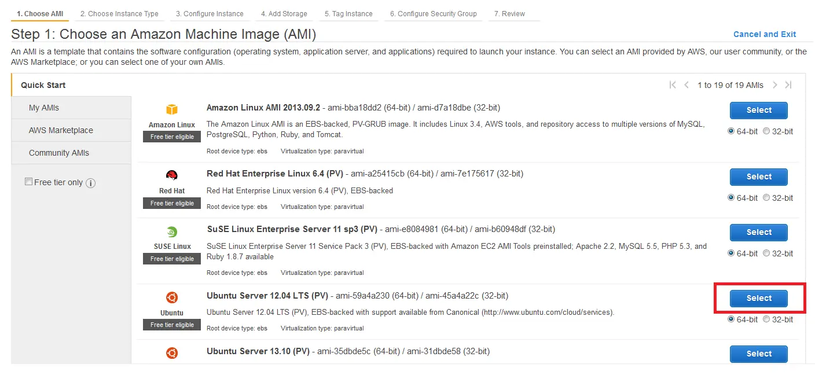This screenshot has height=386, width=815.
Task: Choose 64-bit for SuSE Linux Enterprise Server
Action: pos(731,253)
